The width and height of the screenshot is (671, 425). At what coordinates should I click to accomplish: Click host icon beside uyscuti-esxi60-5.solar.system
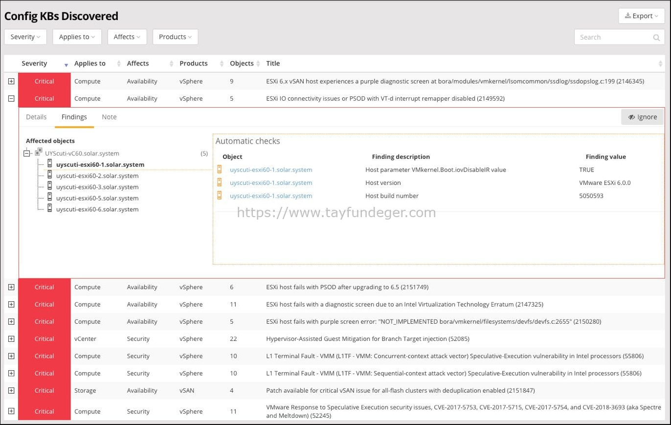tap(50, 198)
